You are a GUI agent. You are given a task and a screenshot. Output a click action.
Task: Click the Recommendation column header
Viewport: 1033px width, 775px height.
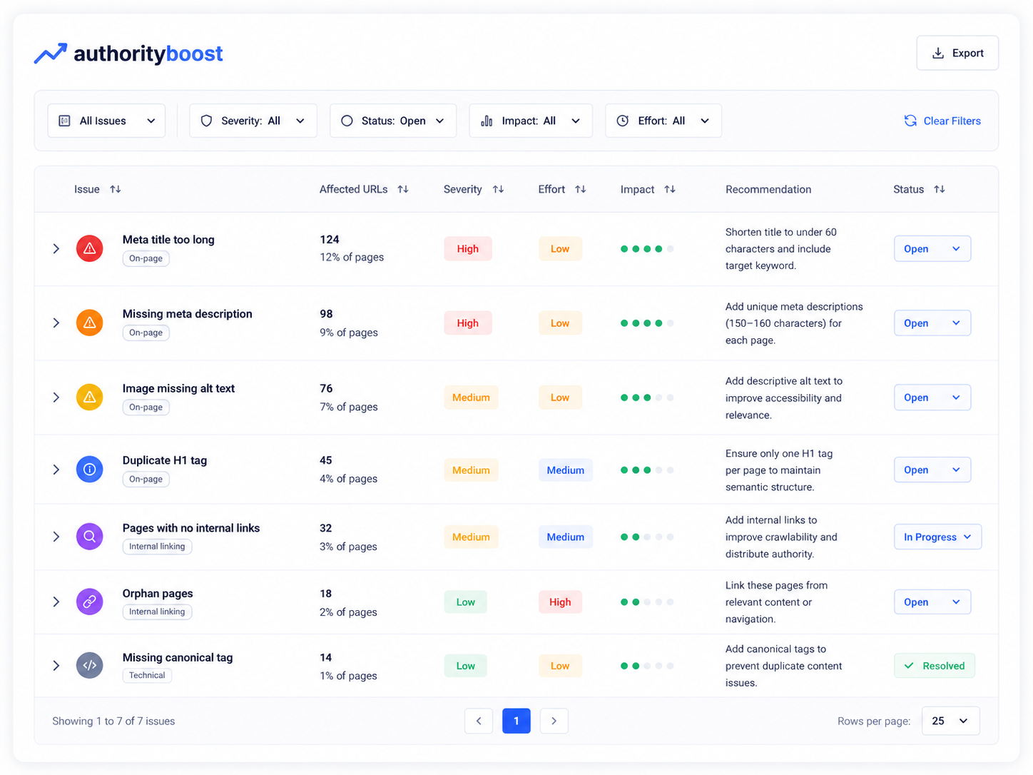768,189
